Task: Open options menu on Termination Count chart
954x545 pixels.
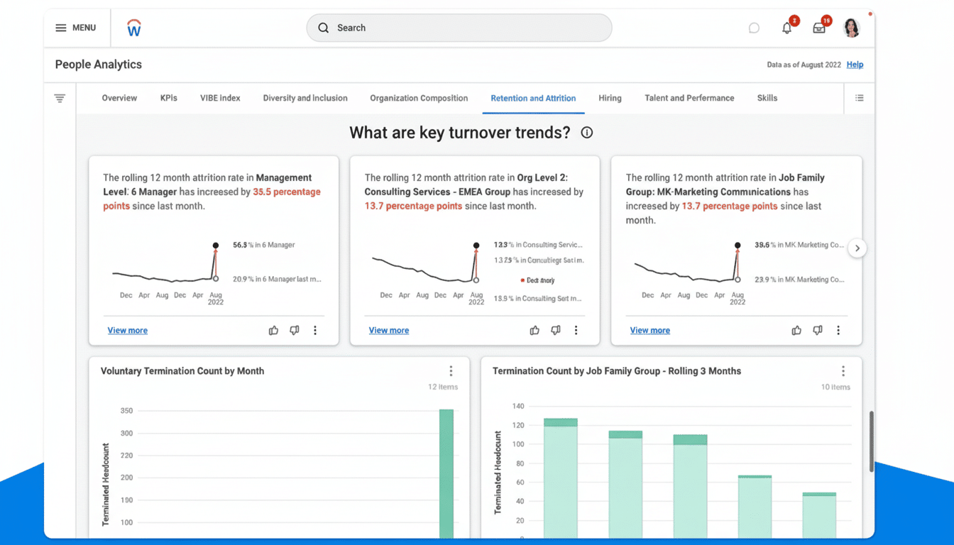Action: tap(843, 370)
